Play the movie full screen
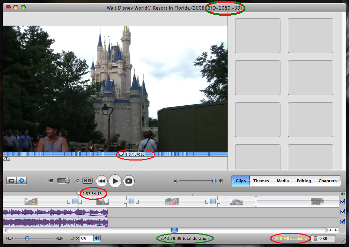This screenshot has height=247, width=349. click(x=129, y=181)
